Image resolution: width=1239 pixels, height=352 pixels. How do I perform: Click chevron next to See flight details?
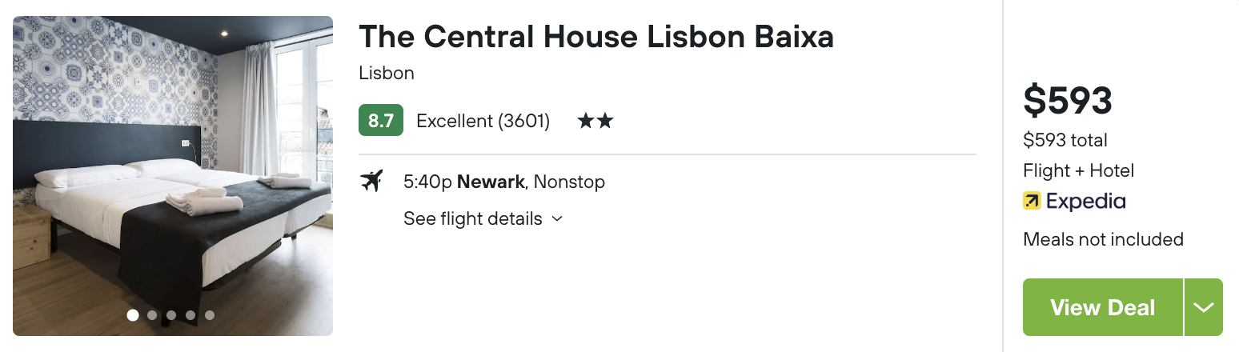click(558, 218)
